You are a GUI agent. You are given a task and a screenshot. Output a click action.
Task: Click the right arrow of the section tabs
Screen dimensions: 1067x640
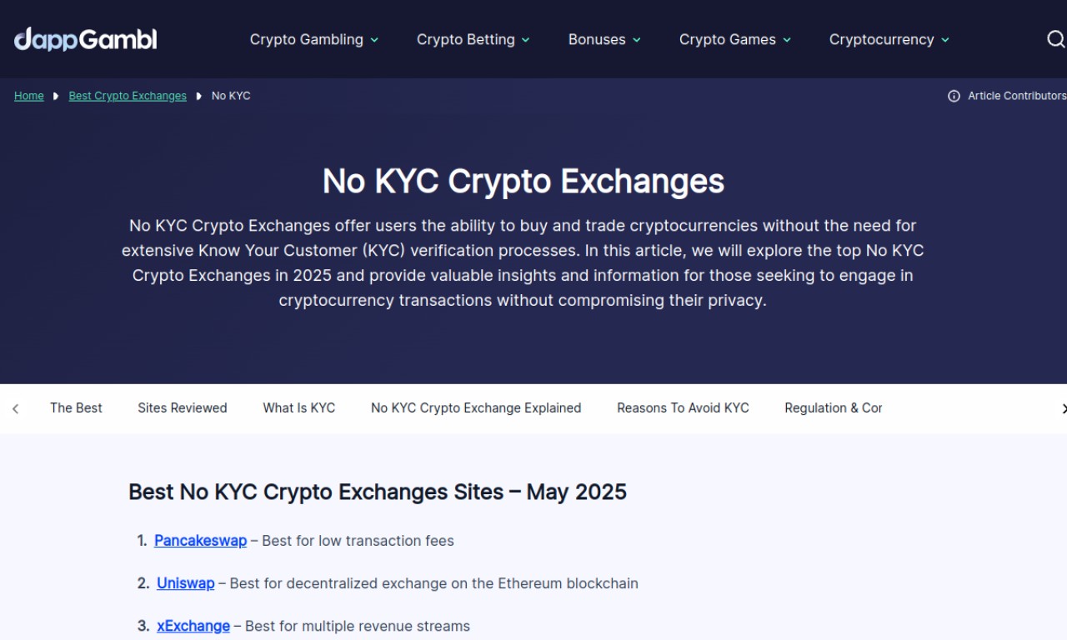click(x=1063, y=408)
